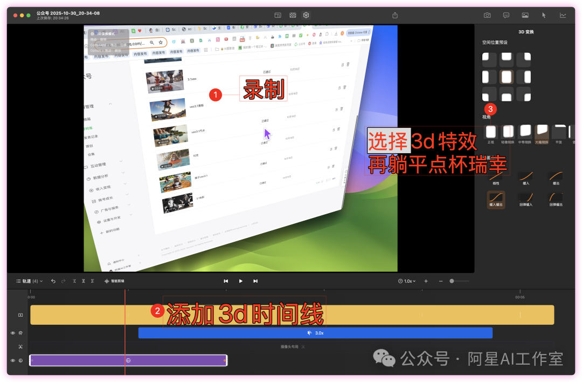Viewport: 582px width, 382px height.
Task: Open the image wallpaper icon
Action: pos(525,15)
